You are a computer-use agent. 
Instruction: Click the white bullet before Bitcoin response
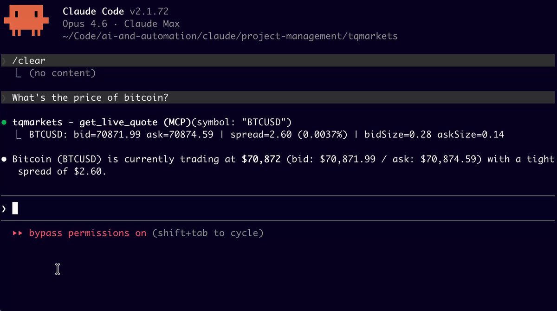[x=4, y=159]
